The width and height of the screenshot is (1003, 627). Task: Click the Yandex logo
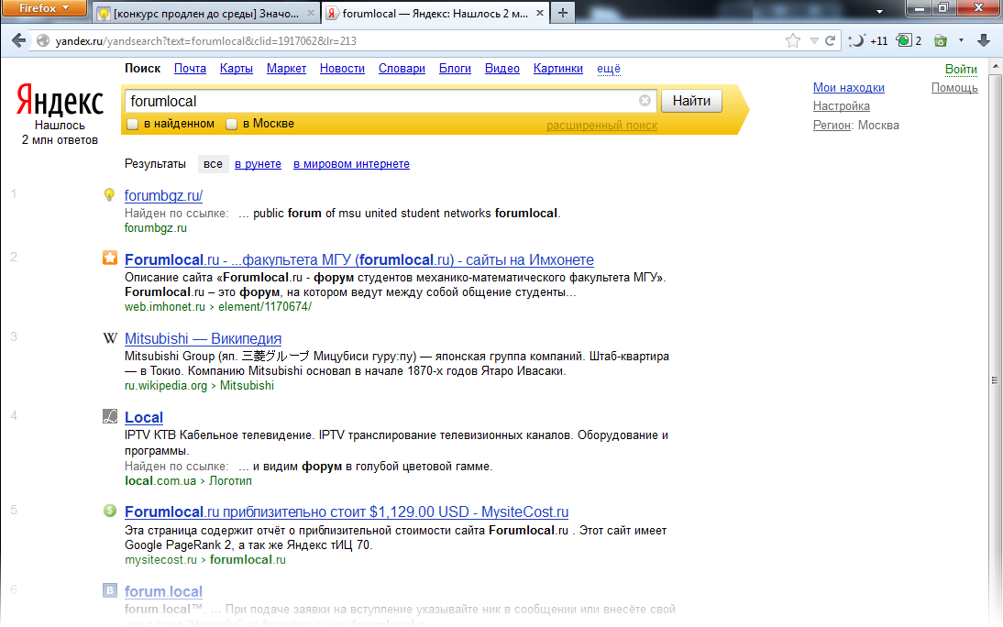tap(60, 101)
